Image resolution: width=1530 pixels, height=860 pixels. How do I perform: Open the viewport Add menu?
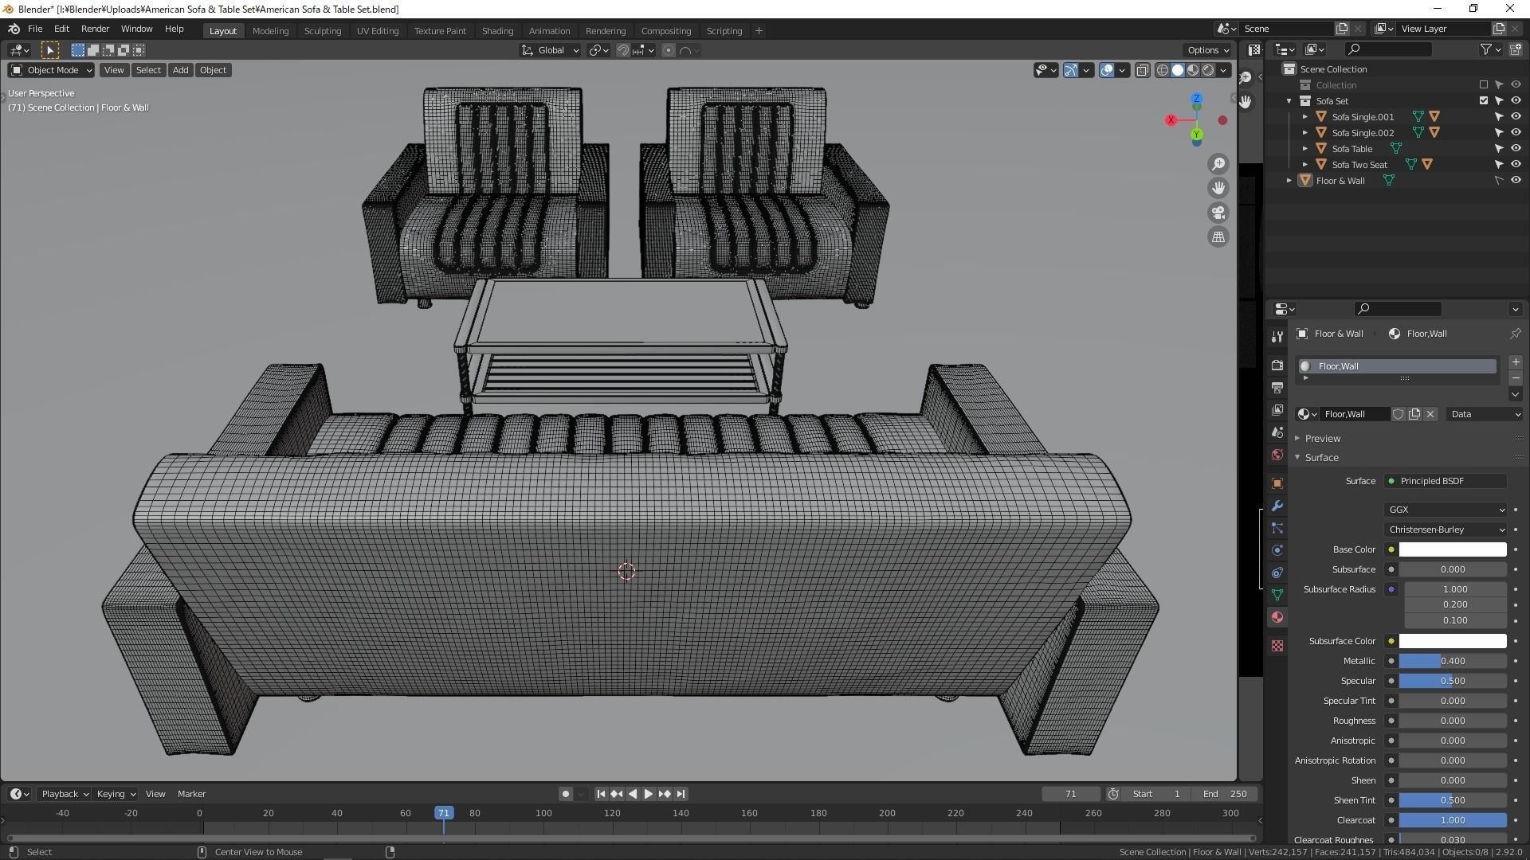[x=180, y=70]
